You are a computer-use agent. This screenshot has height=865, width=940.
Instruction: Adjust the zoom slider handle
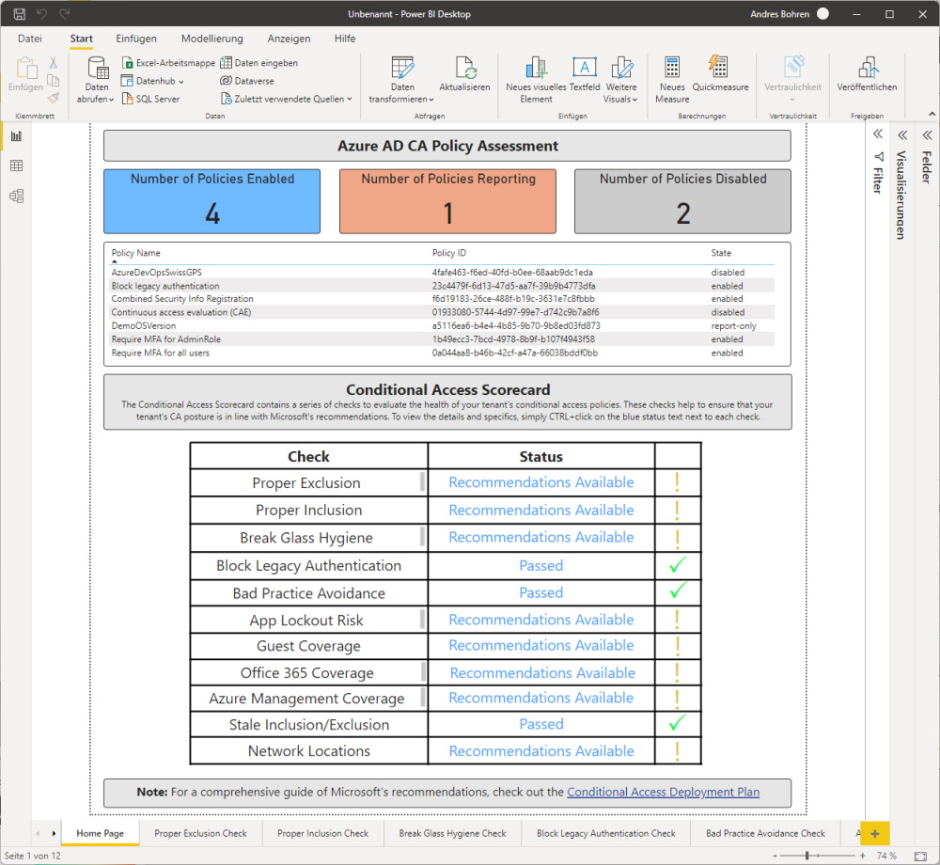click(807, 856)
